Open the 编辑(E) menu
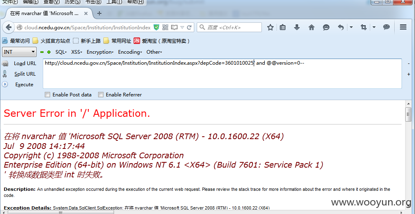 coord(31,2)
